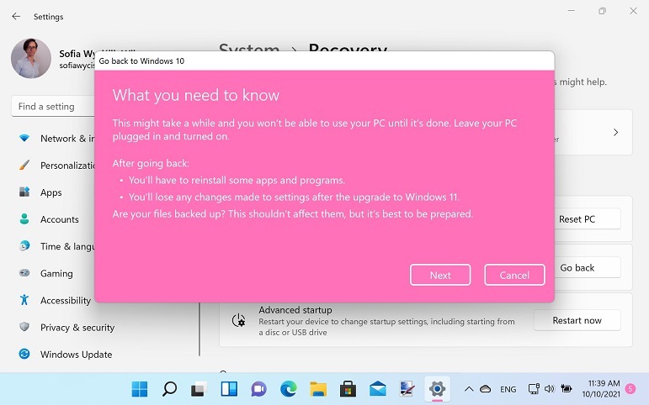Open Microsoft Store from taskbar
Image resolution: width=649 pixels, height=405 pixels.
click(348, 389)
